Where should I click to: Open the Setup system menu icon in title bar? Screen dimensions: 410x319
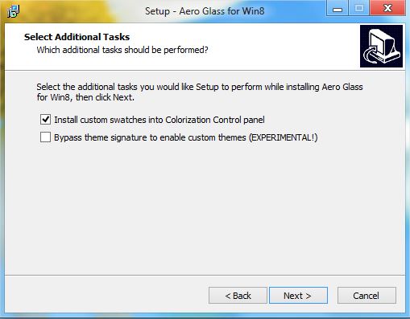(x=13, y=11)
